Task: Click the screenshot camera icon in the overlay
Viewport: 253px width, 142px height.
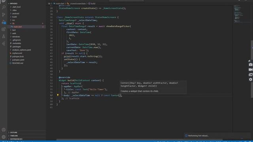Action: [250, 65]
